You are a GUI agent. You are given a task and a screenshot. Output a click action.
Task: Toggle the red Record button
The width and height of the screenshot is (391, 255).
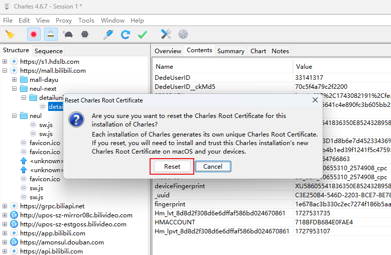tap(34, 35)
